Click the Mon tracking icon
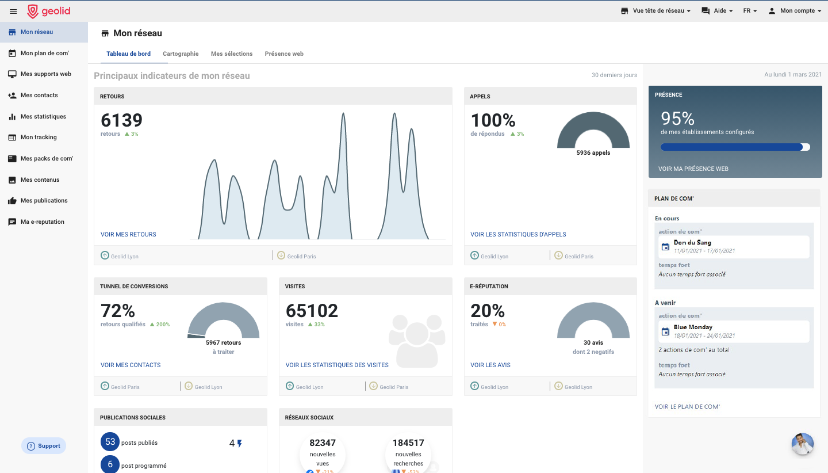 [12, 138]
